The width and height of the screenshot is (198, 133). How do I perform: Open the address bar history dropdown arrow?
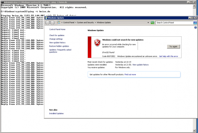[x=148, y=22]
